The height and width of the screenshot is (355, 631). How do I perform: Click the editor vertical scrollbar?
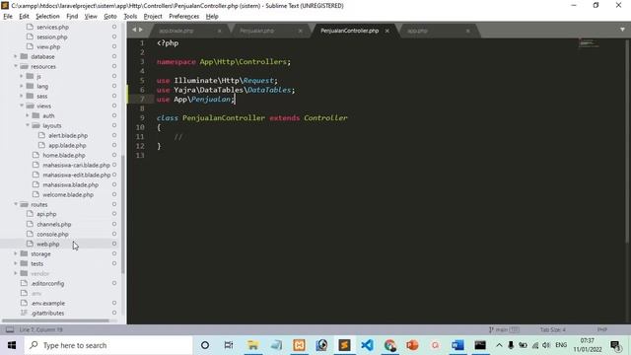[628, 141]
